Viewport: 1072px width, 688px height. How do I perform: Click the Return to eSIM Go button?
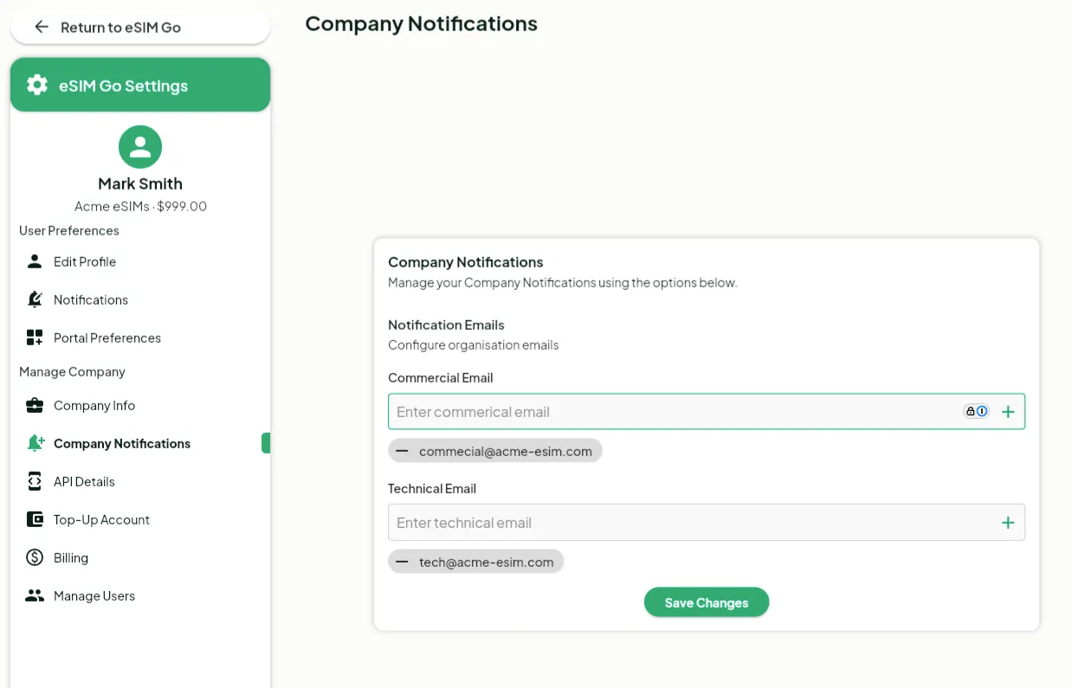click(x=140, y=27)
